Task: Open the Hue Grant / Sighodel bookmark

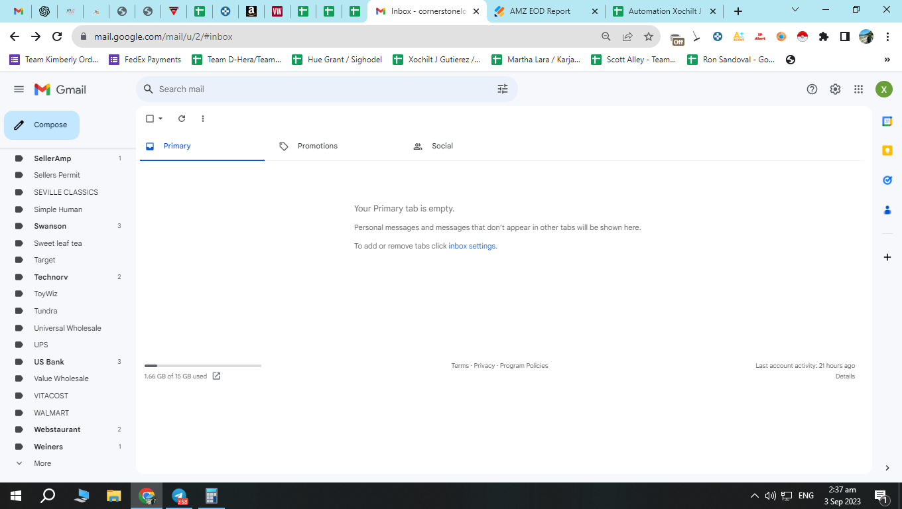Action: [337, 60]
